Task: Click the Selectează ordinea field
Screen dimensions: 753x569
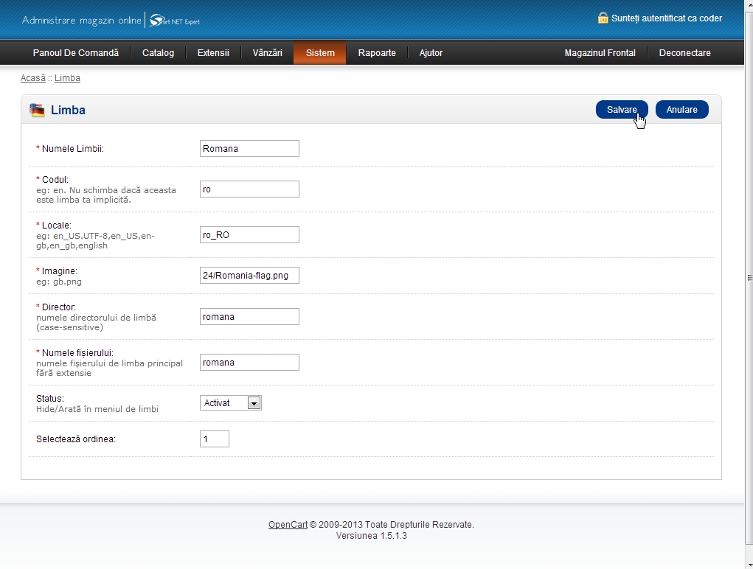Action: [x=214, y=439]
